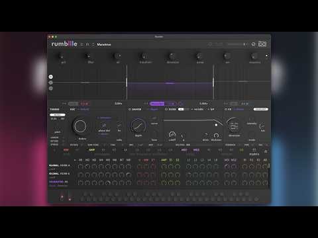Click the shaper depth dial
Viewport: 318px width, 238px height.
click(138, 126)
